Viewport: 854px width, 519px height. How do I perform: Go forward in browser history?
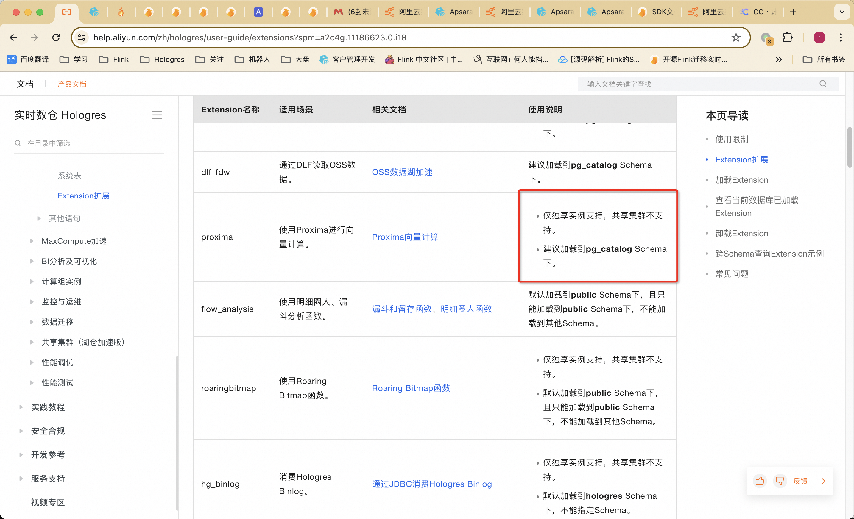34,37
